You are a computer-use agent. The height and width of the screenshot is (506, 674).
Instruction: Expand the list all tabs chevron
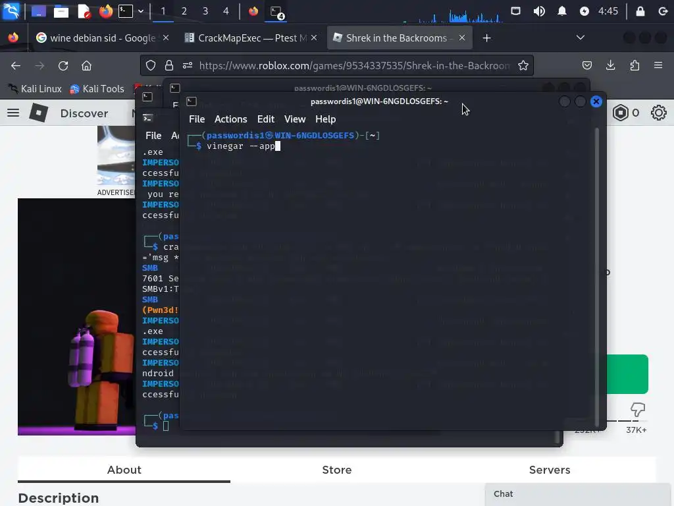[581, 38]
